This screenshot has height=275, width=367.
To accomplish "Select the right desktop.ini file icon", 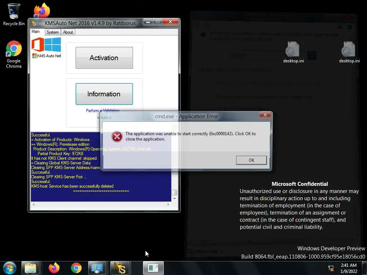I will (x=349, y=52).
